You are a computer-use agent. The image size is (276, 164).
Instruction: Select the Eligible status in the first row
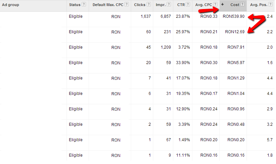(x=76, y=16)
